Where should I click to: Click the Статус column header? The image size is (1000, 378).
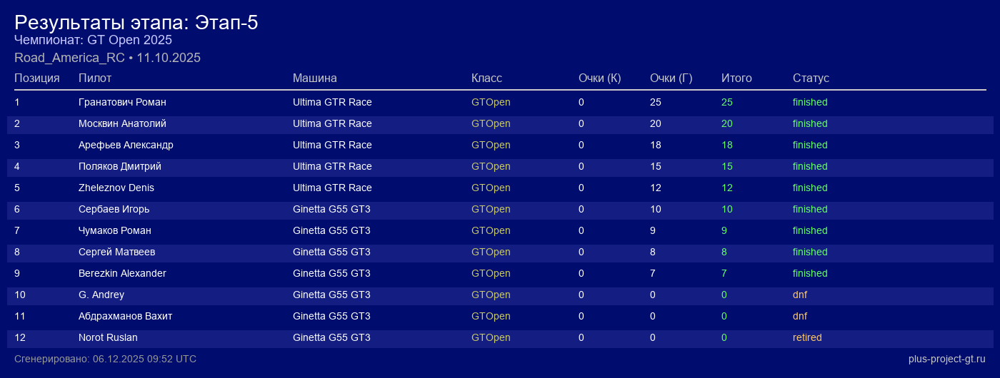point(811,78)
